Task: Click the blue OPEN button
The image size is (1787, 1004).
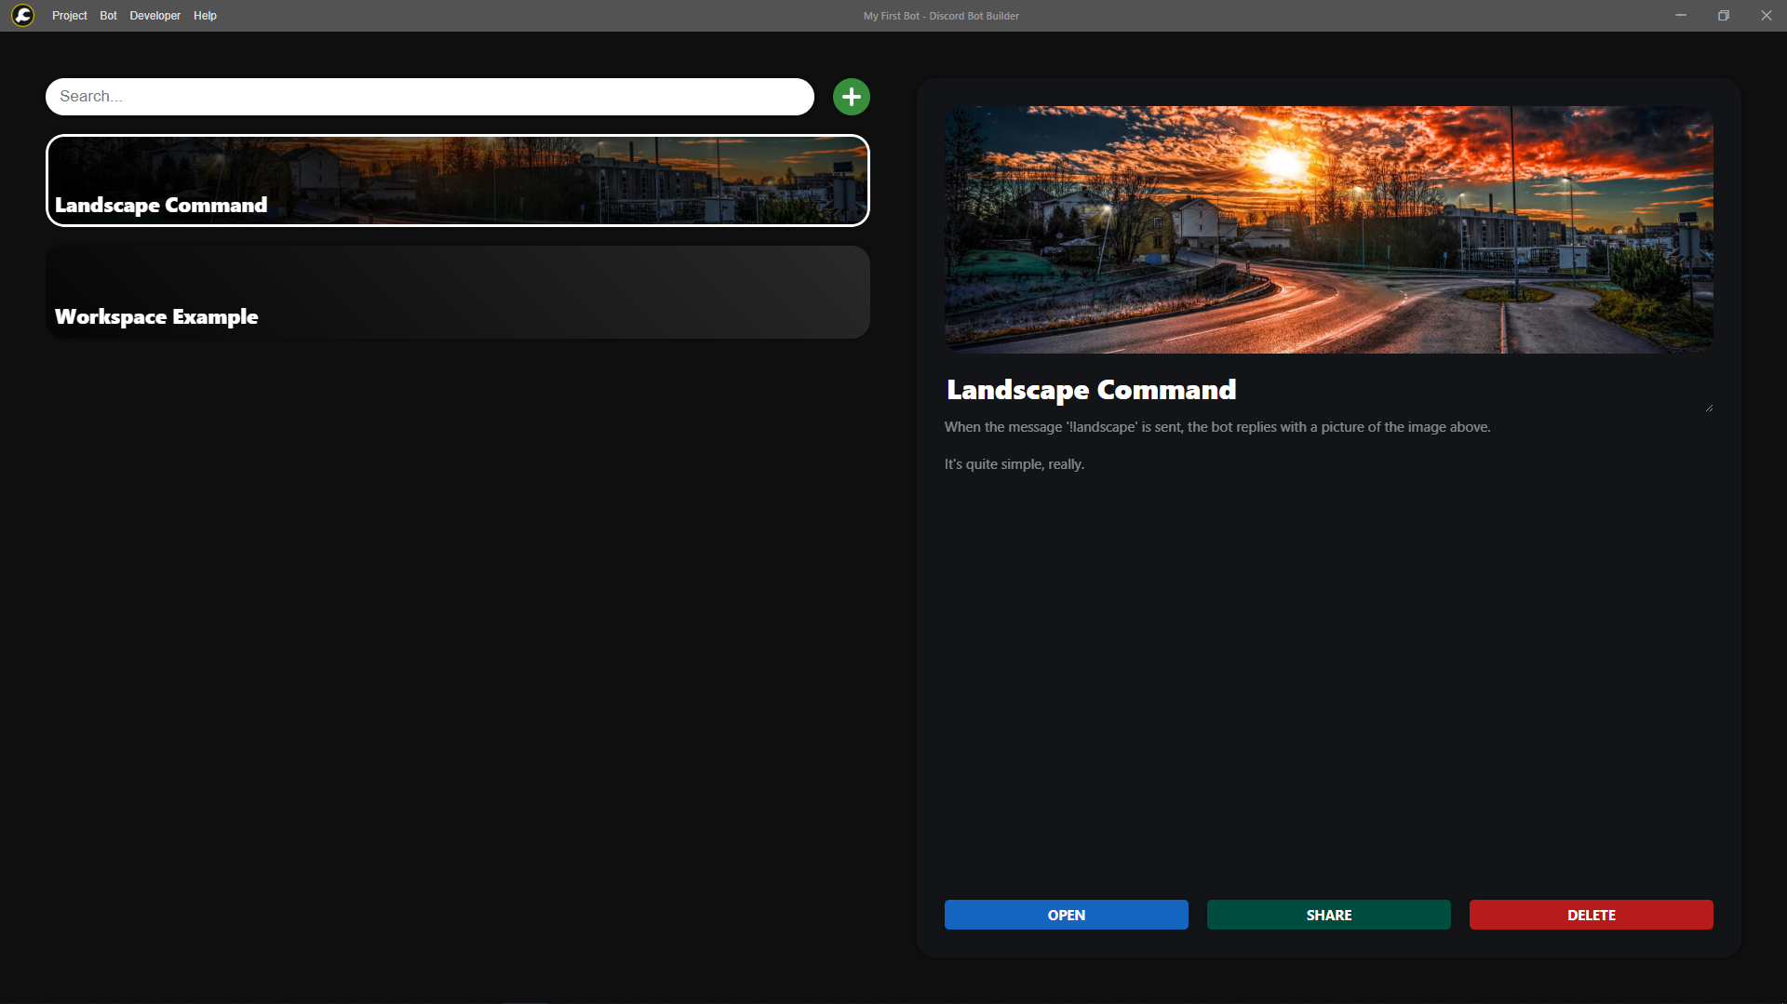Action: 1067,915
